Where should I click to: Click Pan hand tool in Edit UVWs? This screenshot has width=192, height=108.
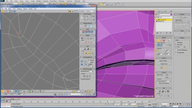pos(83,94)
